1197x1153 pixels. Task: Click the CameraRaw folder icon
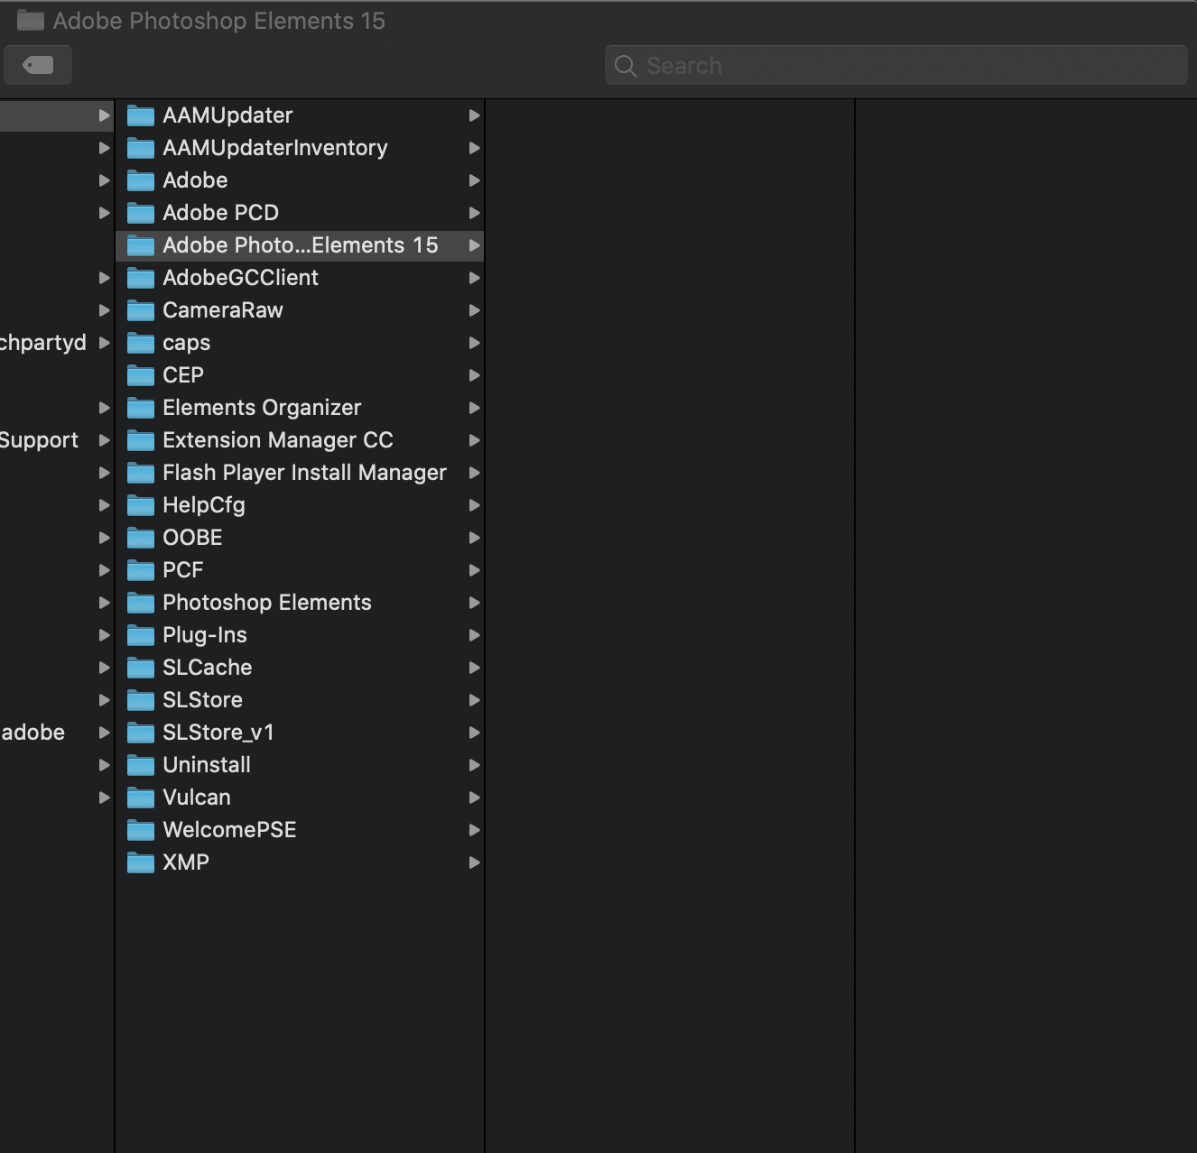142,309
